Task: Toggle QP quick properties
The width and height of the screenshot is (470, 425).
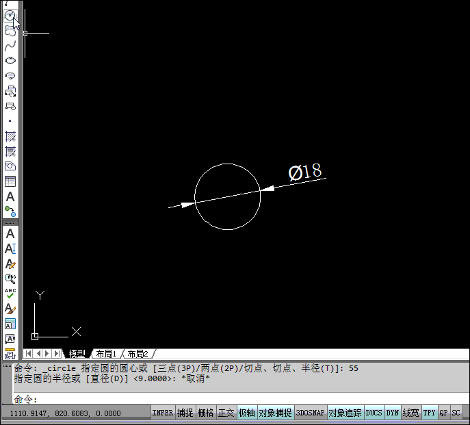Action: pos(443,413)
